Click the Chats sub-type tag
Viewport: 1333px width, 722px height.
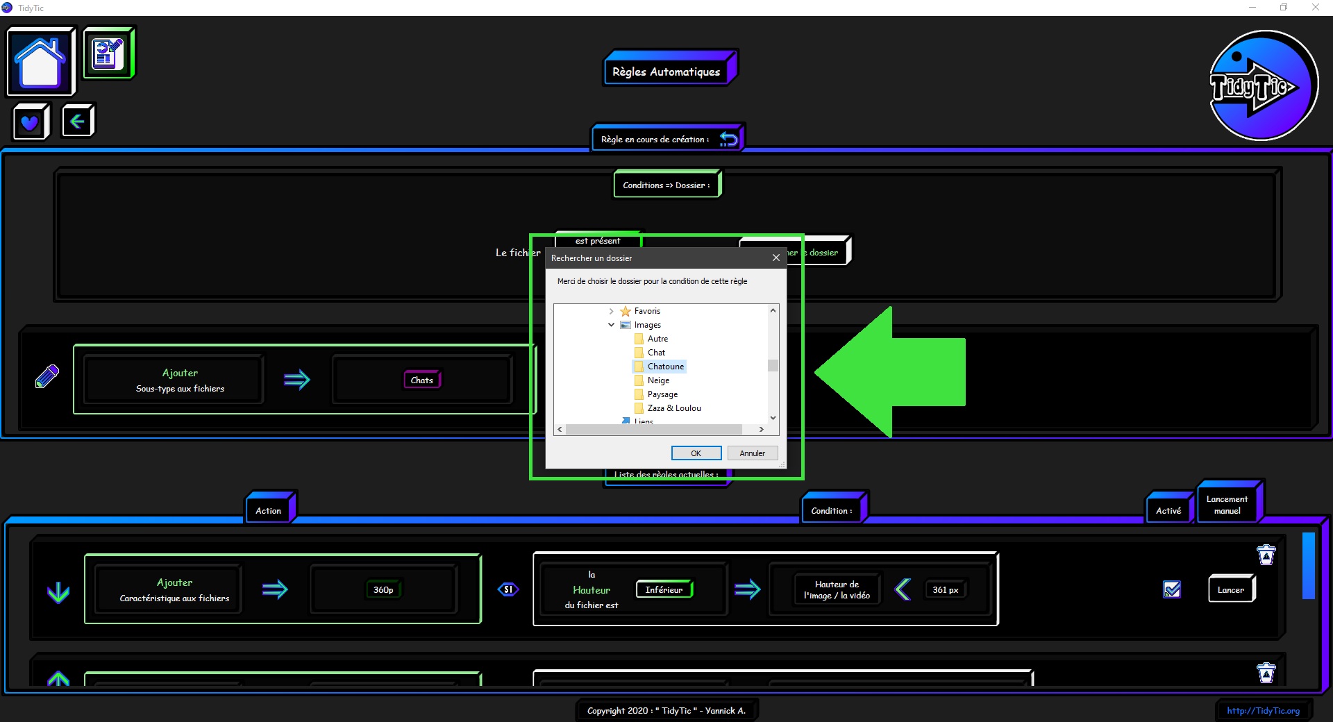tap(422, 380)
